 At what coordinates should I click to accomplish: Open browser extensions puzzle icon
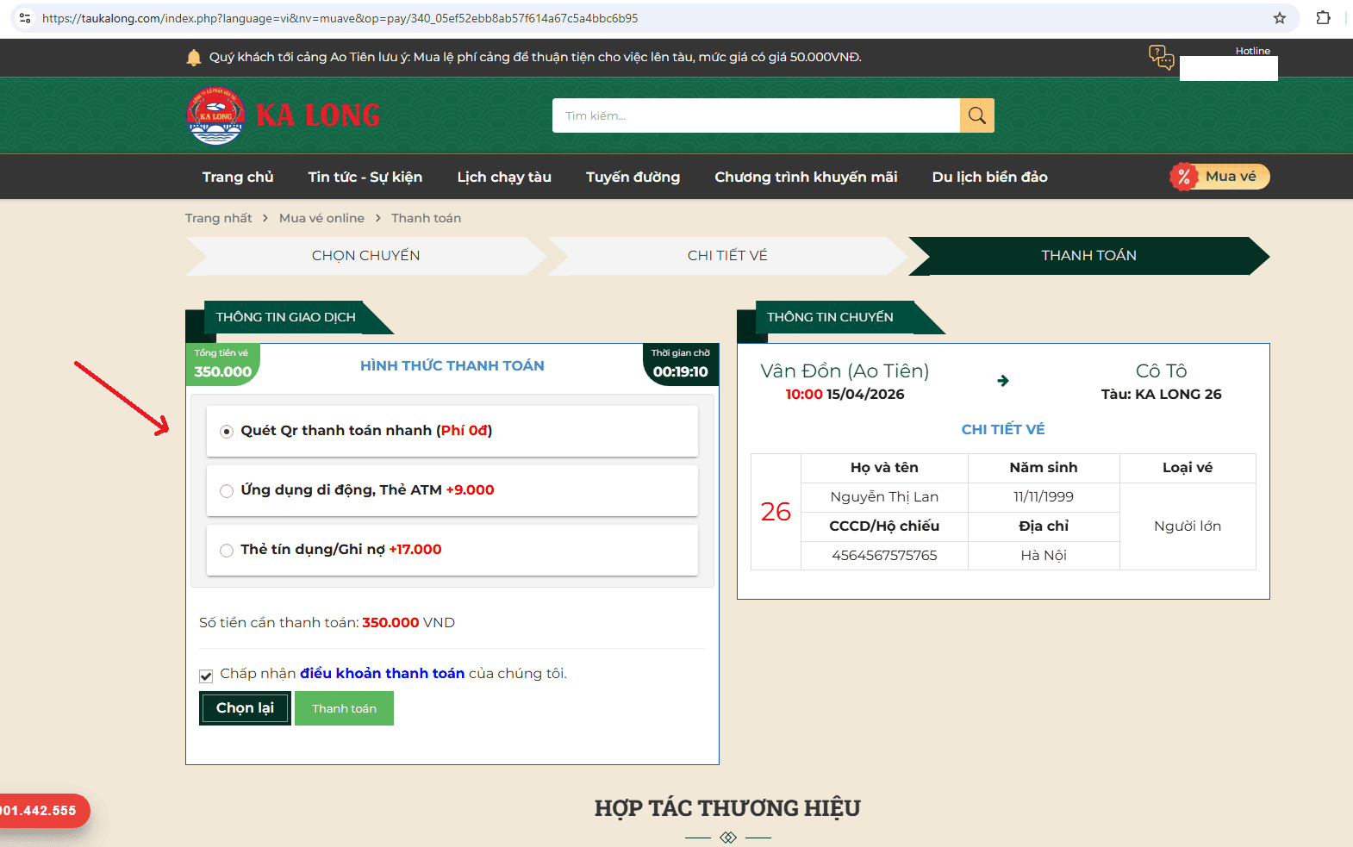1323,18
